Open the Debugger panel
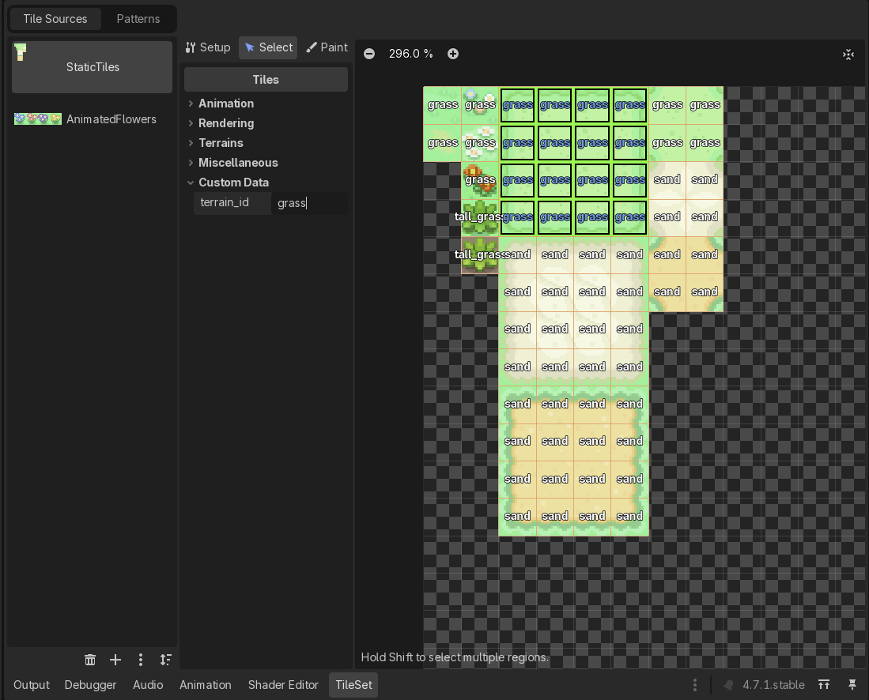Viewport: 869px width, 700px height. pyautogui.click(x=90, y=685)
